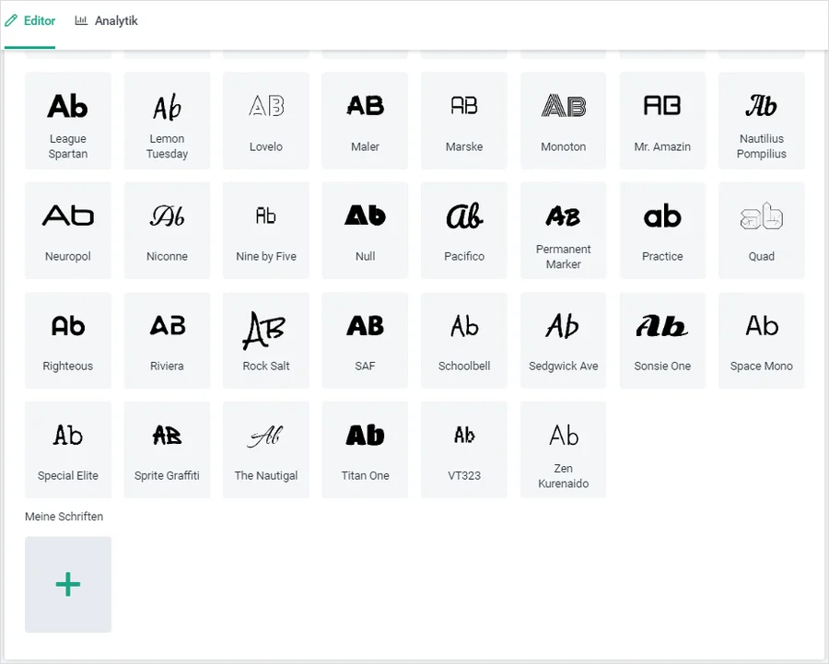Select the Zen Kurenaido font
This screenshot has width=829, height=664.
click(564, 449)
